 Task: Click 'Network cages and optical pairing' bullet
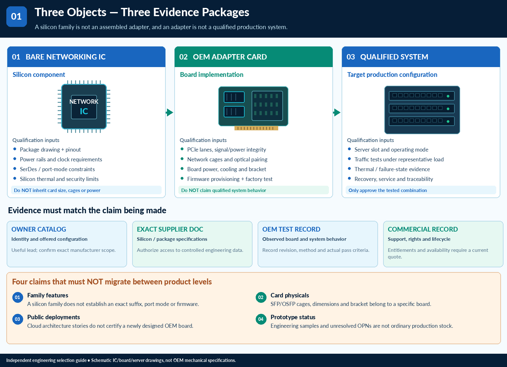pyautogui.click(x=227, y=159)
